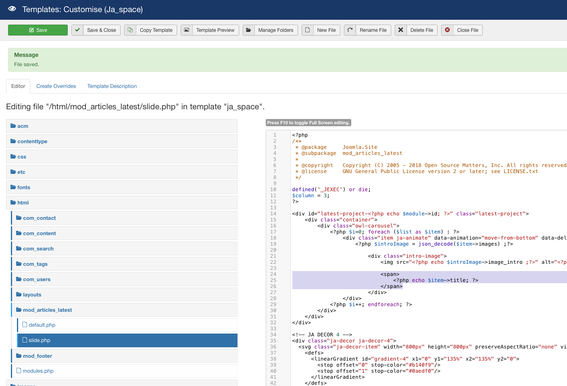Expand the com_content subfolder
Screen dimensions: 567x386
point(39,234)
